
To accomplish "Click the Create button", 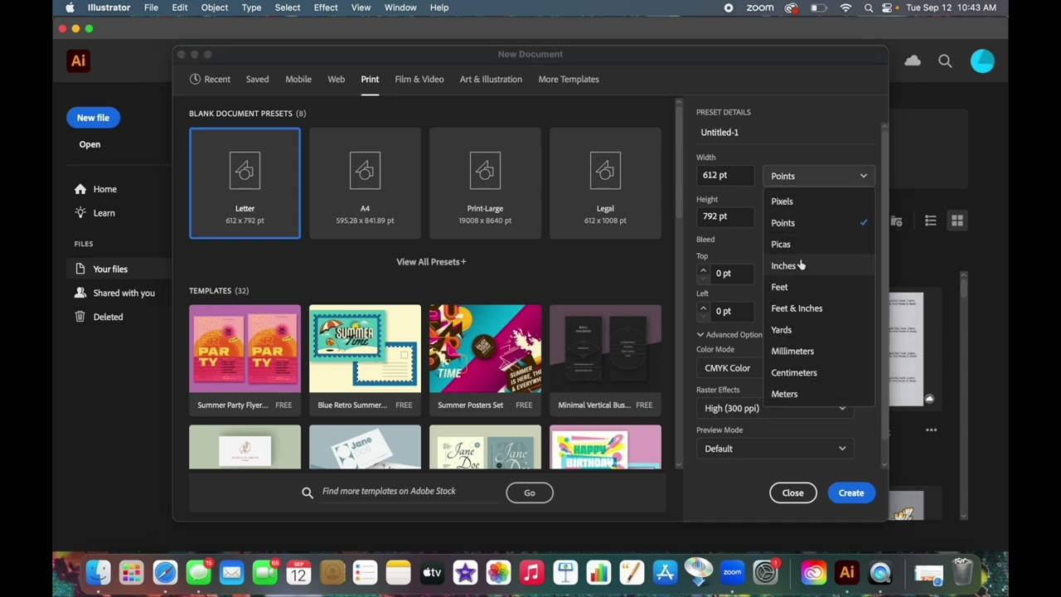I will (851, 493).
